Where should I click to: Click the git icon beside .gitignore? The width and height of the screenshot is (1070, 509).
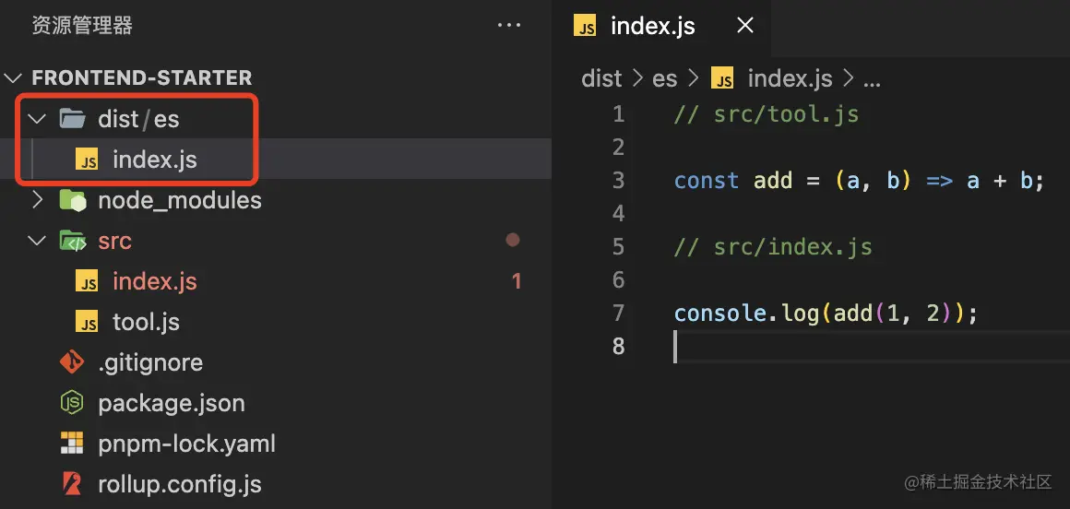click(72, 362)
